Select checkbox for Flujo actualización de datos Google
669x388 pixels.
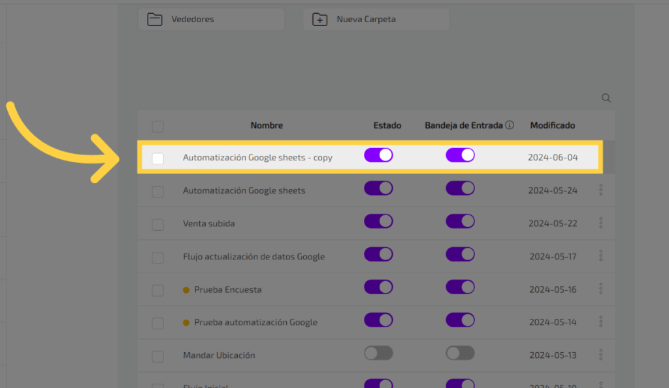click(x=158, y=257)
